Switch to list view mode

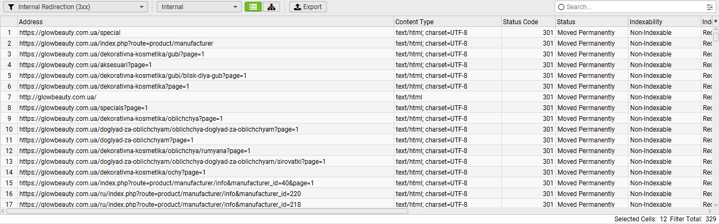coord(253,7)
